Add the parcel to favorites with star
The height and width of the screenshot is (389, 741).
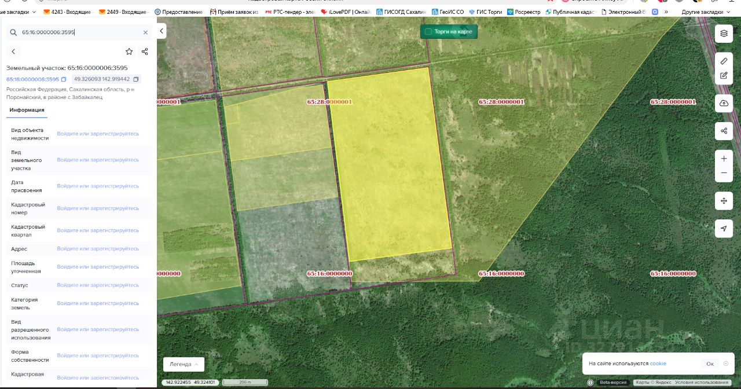click(x=129, y=52)
